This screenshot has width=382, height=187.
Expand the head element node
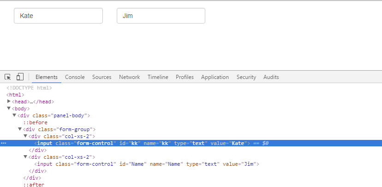(x=9, y=102)
